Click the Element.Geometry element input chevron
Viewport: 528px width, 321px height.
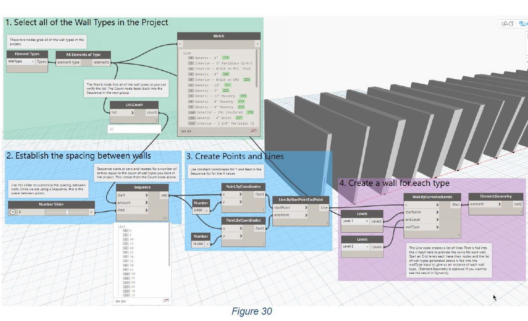[499, 204]
